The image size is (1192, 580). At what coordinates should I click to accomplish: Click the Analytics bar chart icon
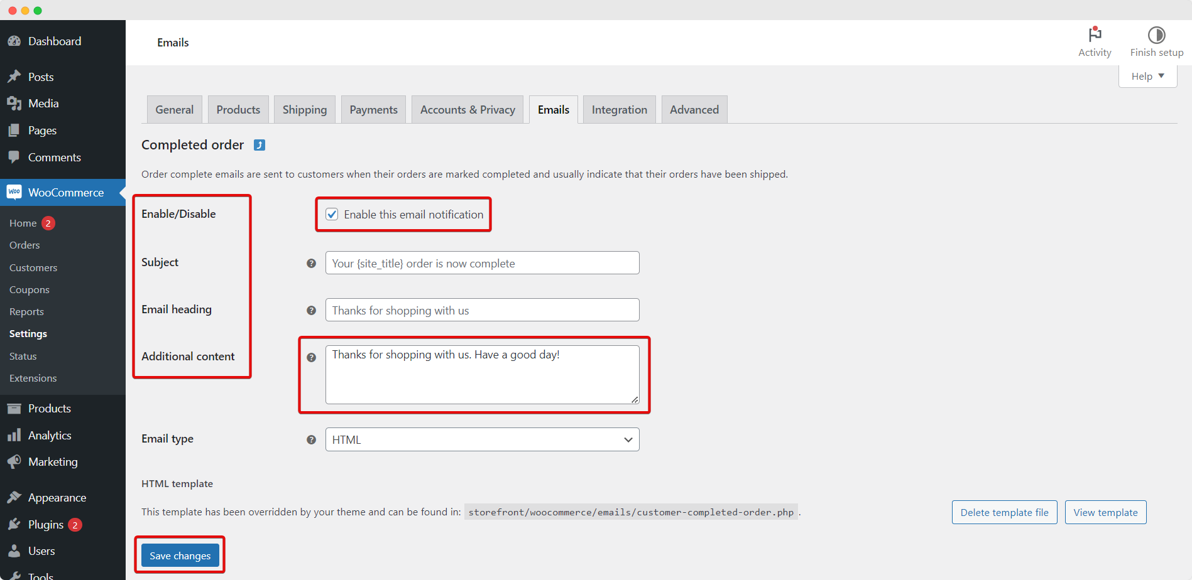(14, 435)
